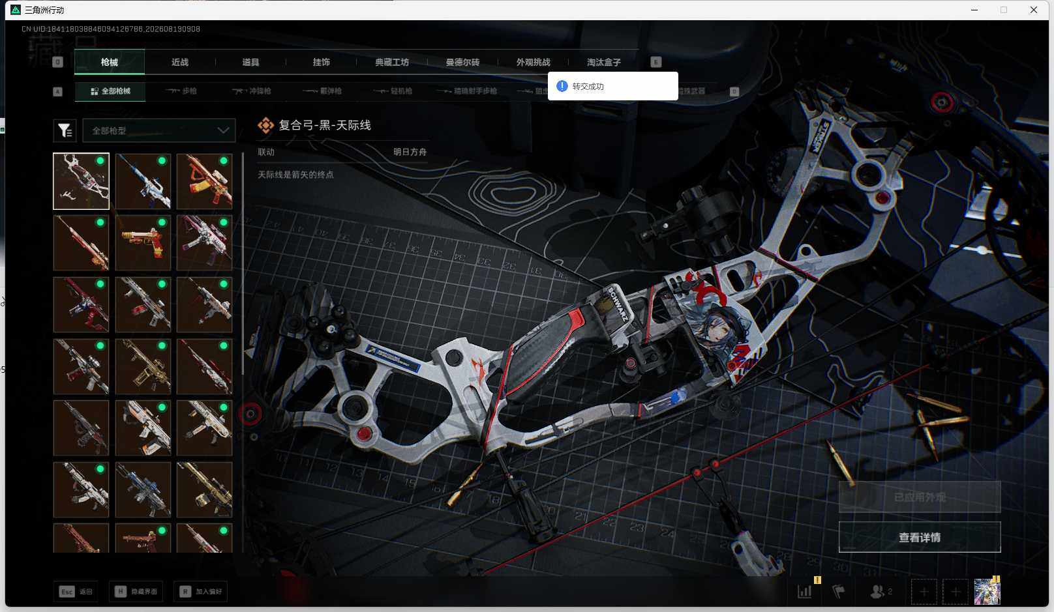Click the H 隐藏界面 button
The width and height of the screenshot is (1054, 612).
[136, 591]
